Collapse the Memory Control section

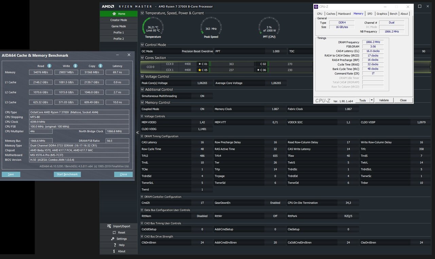(142, 103)
